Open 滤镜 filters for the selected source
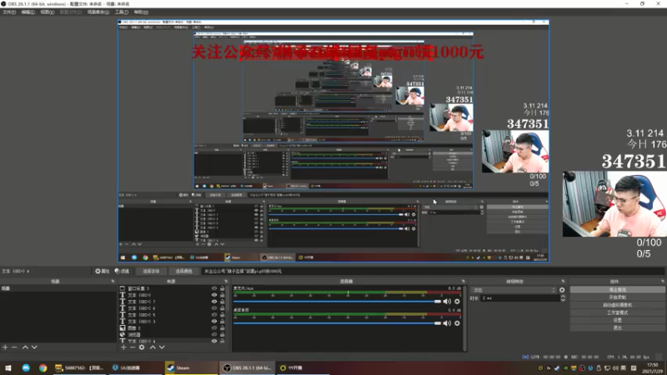 point(122,271)
